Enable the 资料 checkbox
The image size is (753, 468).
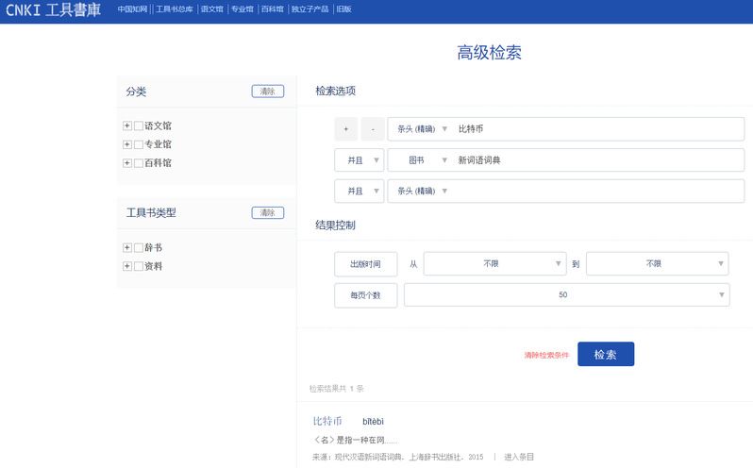(139, 266)
